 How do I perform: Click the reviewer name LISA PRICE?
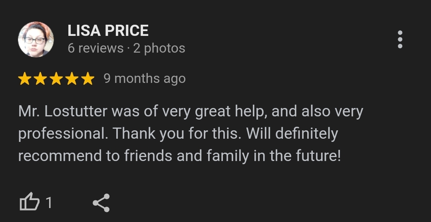(x=108, y=31)
